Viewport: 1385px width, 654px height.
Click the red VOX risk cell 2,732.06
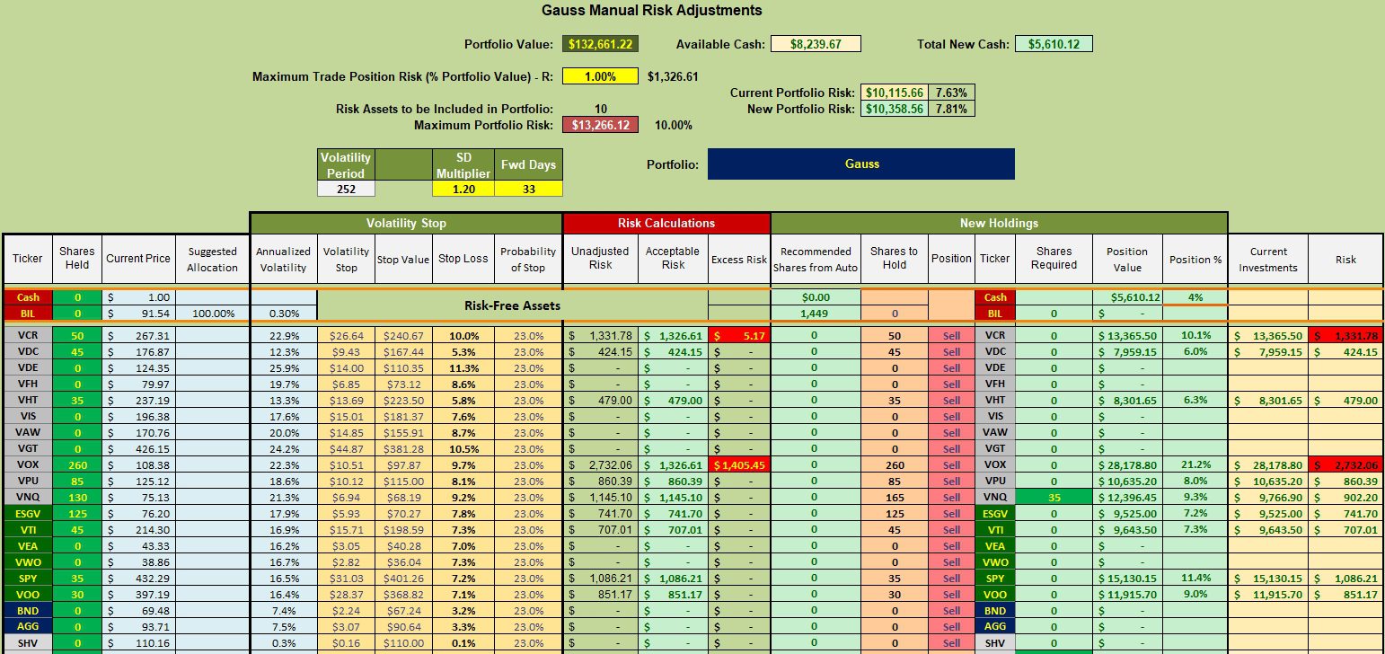(x=1345, y=464)
